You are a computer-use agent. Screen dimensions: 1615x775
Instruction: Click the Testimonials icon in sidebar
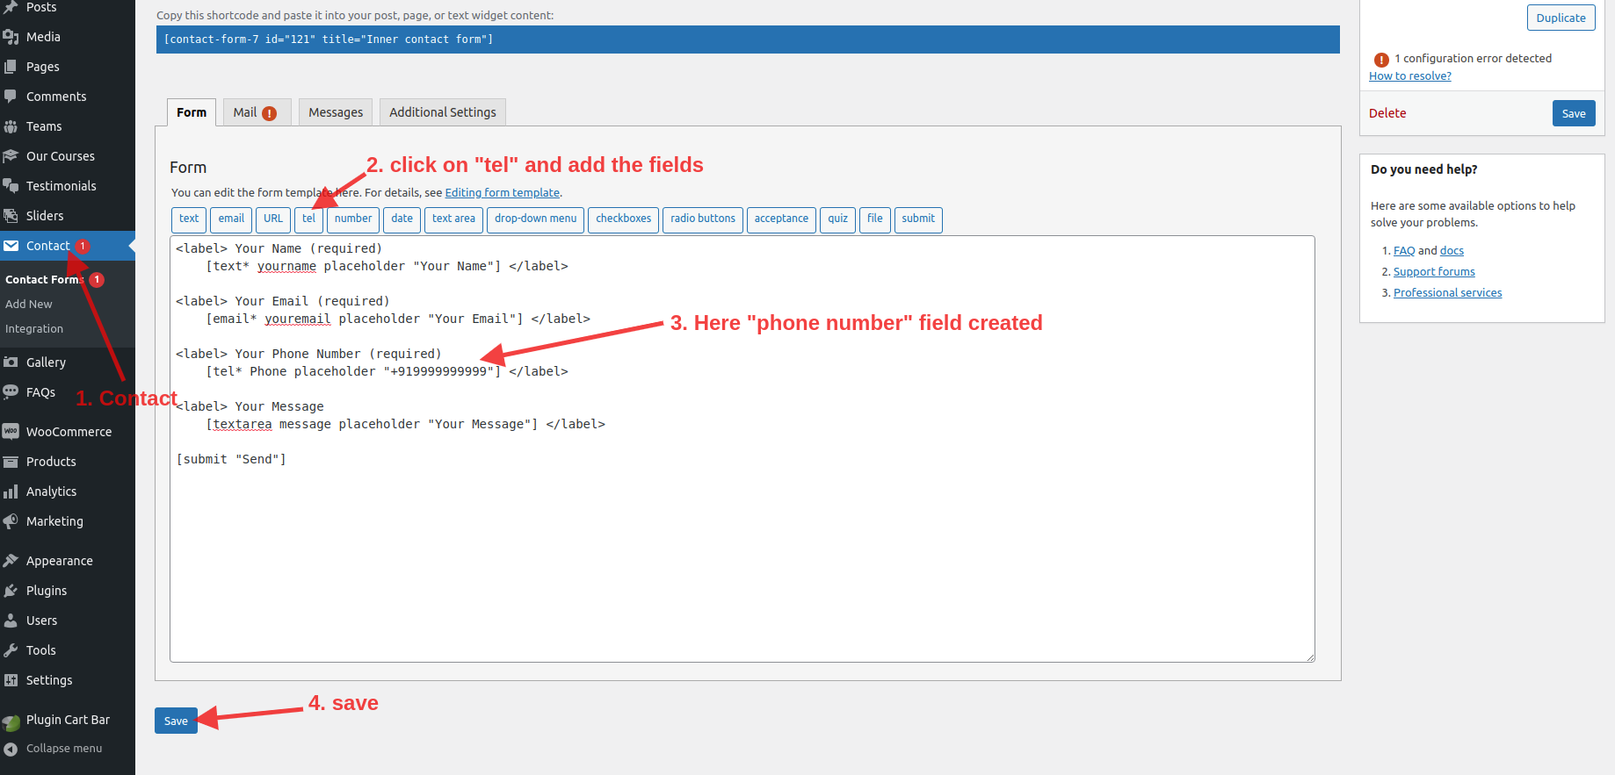(11, 186)
